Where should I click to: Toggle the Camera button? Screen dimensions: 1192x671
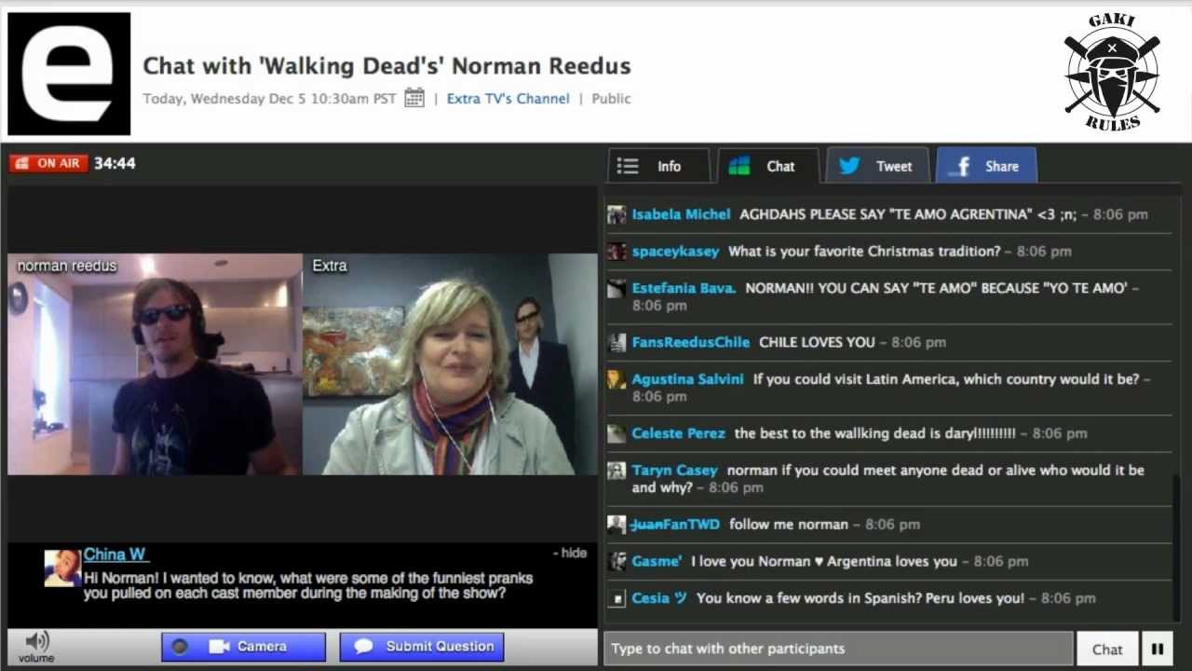tap(244, 647)
